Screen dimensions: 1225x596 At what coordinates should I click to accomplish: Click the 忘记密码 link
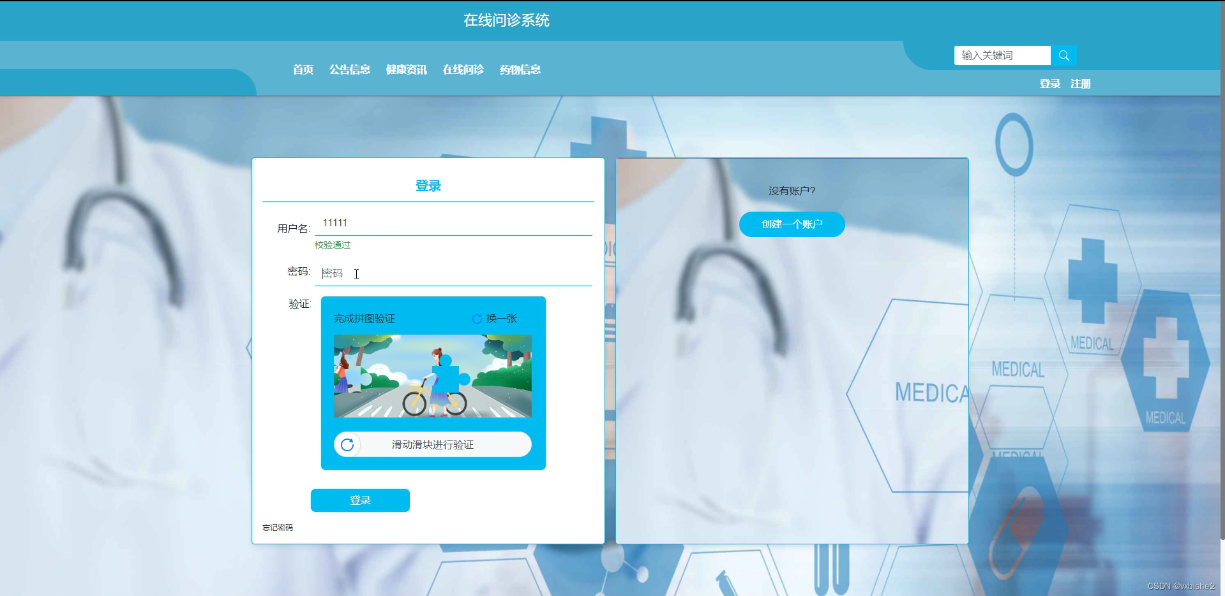pos(278,528)
